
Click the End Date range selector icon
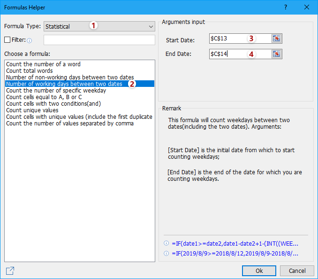pyautogui.click(x=277, y=54)
